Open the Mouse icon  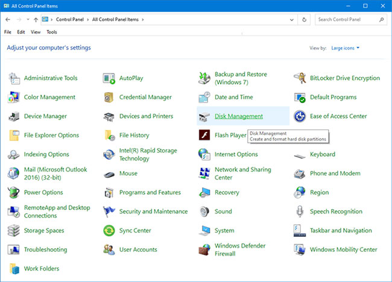click(109, 174)
